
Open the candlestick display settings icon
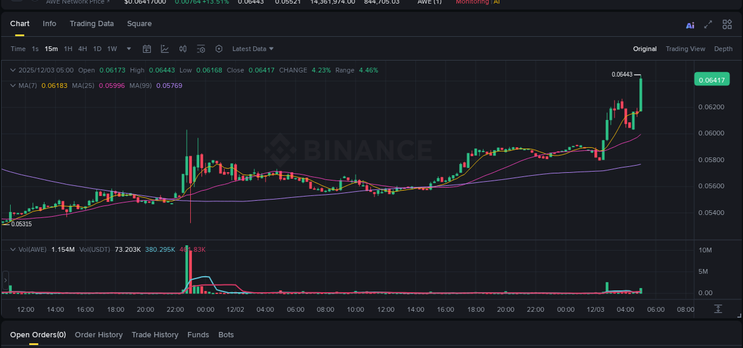182,49
